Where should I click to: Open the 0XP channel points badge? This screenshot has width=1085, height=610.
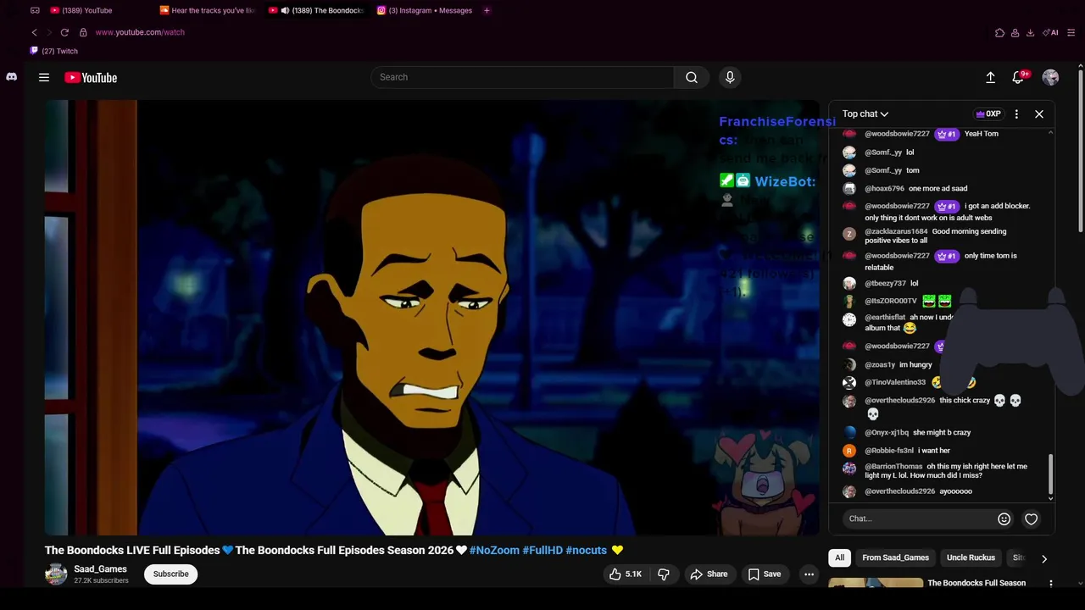click(x=988, y=114)
